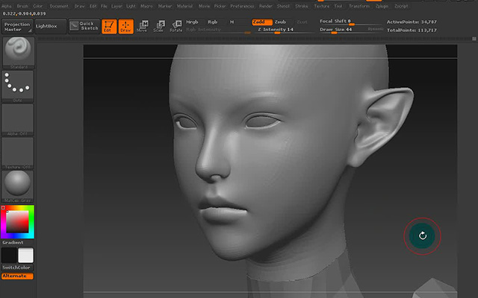
Task: Open the Standard brush picker
Action: tap(18, 53)
